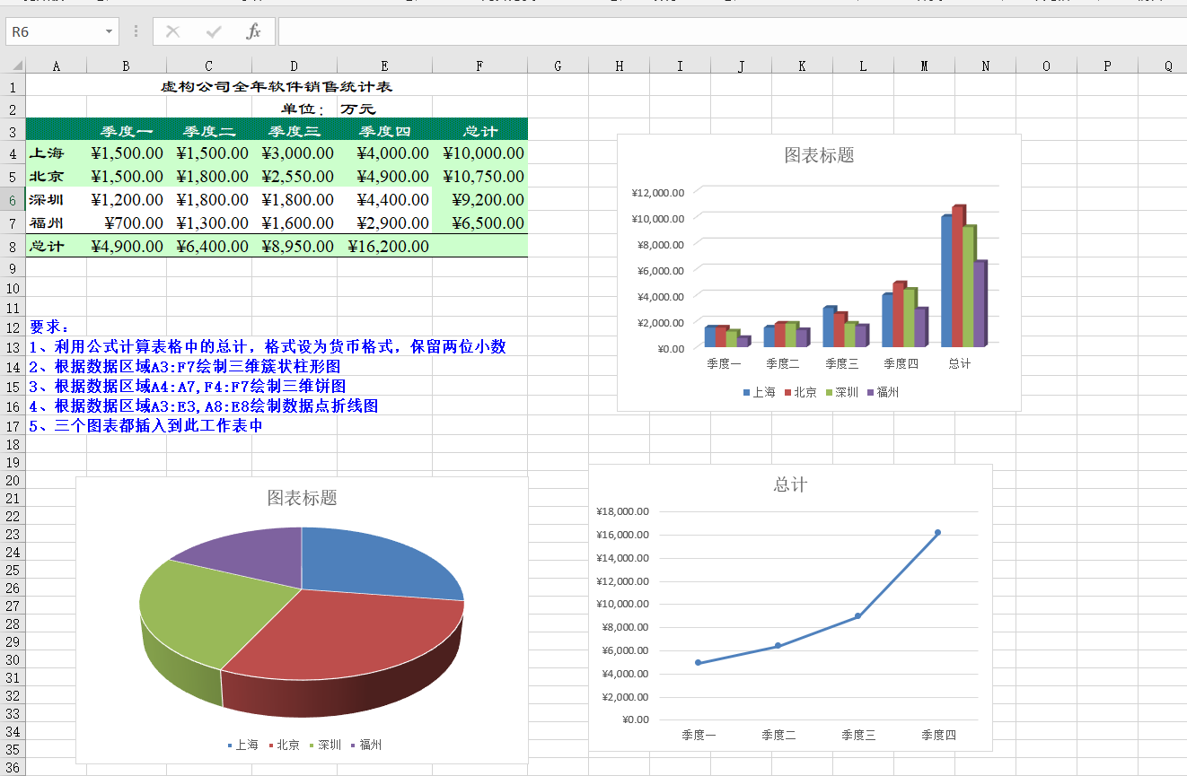Click the name box resize handle dots
The image size is (1187, 776).
tap(136, 32)
